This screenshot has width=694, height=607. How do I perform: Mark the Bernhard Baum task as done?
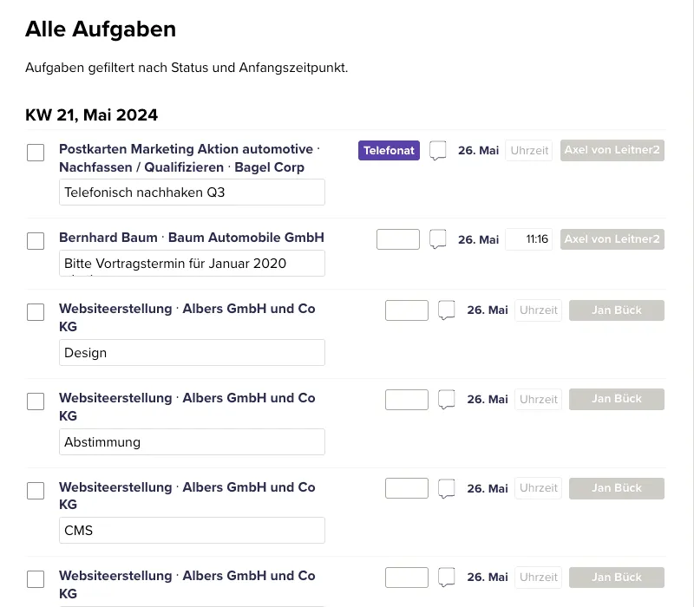point(36,241)
